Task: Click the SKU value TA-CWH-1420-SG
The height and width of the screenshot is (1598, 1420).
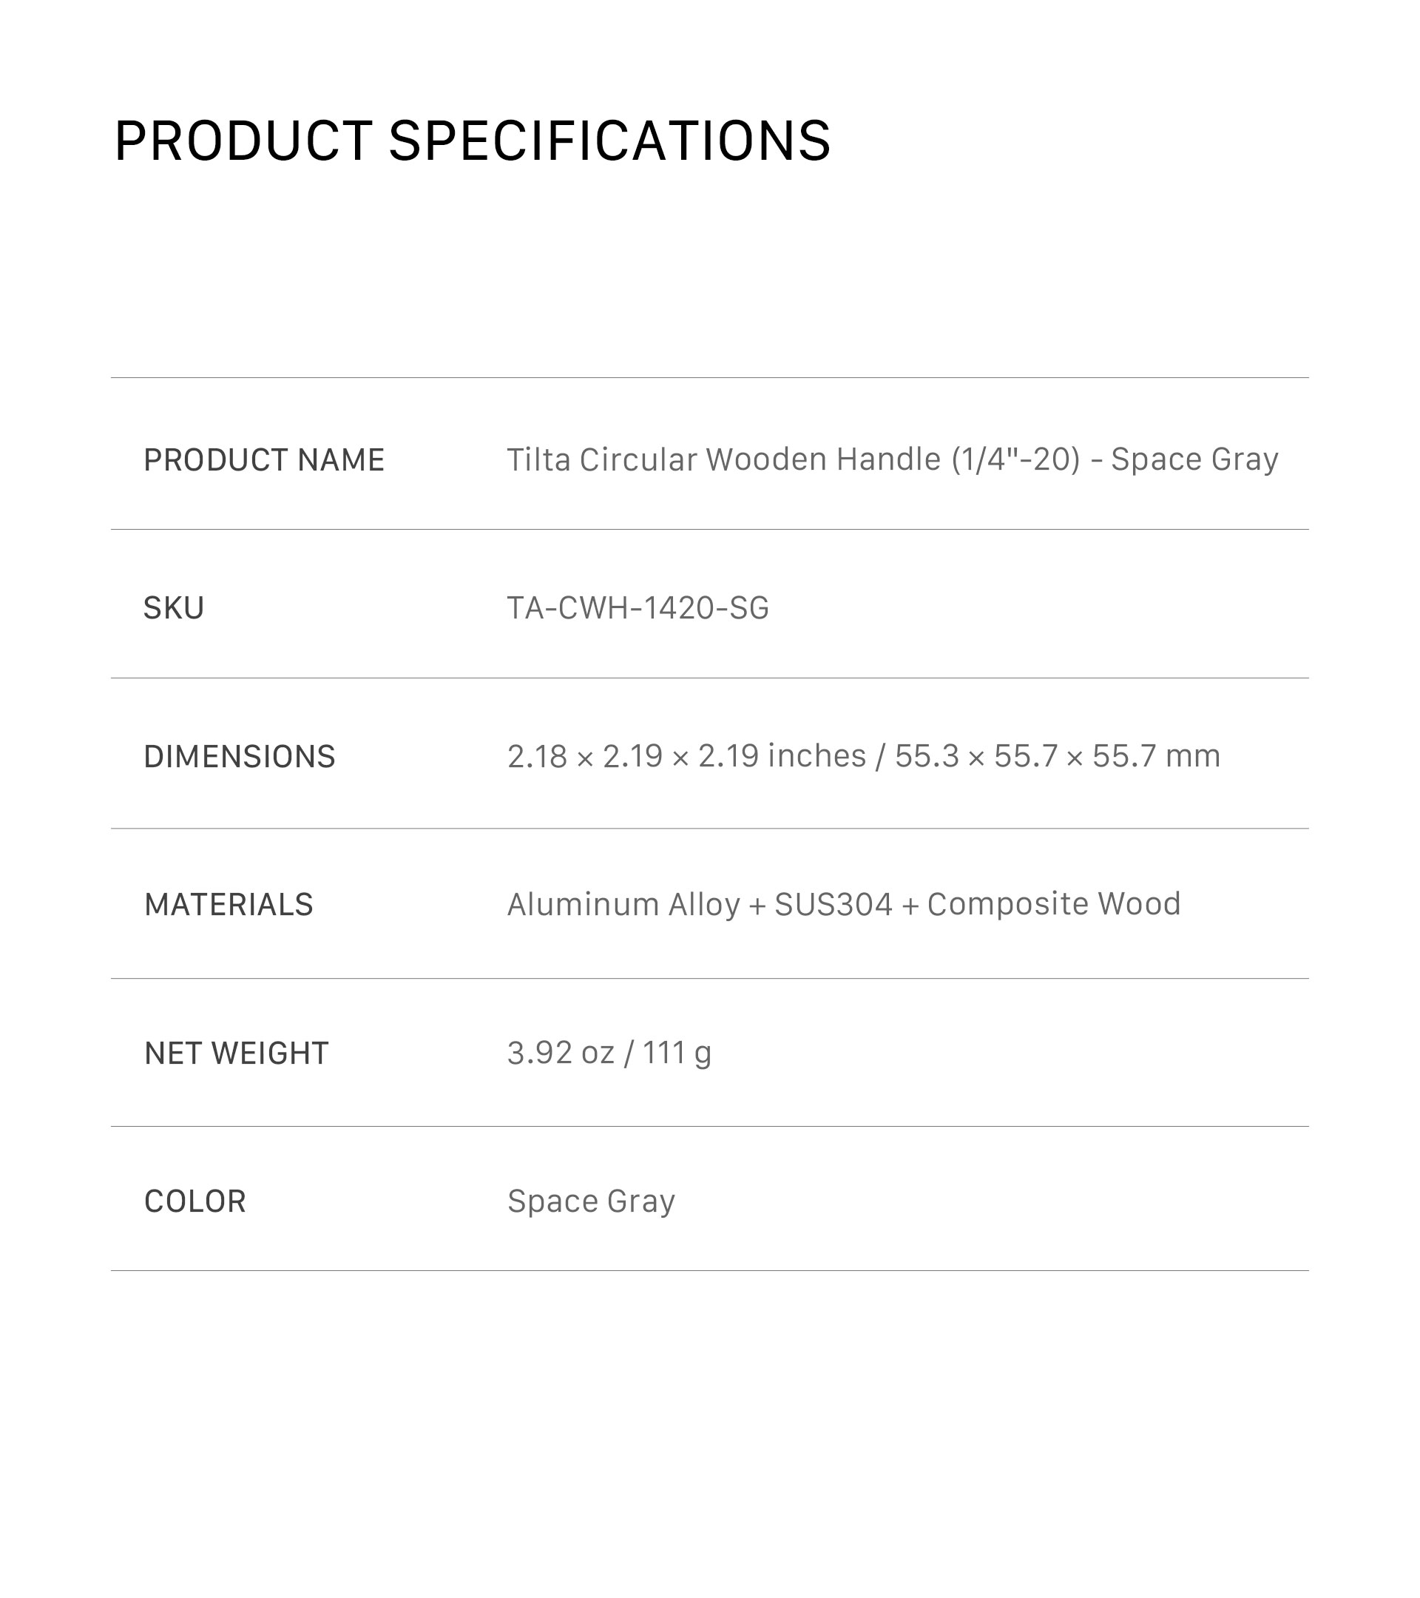Action: pos(638,608)
